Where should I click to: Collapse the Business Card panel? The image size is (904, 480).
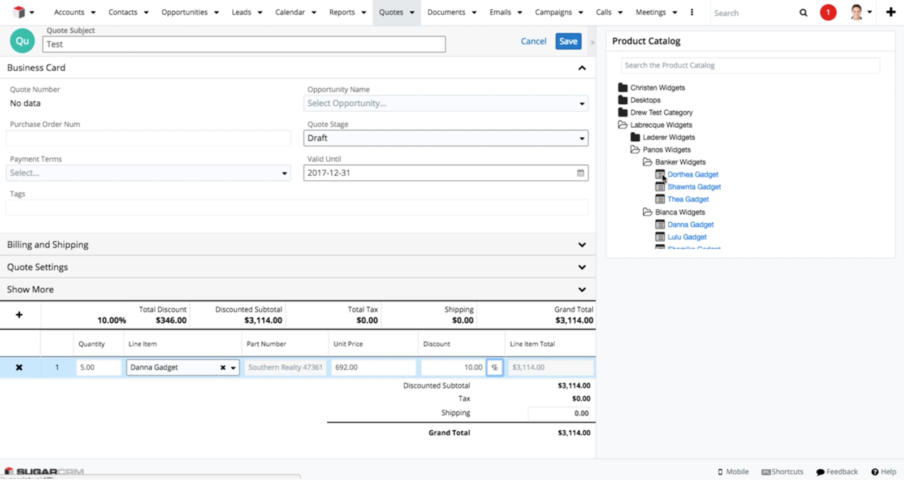point(582,68)
